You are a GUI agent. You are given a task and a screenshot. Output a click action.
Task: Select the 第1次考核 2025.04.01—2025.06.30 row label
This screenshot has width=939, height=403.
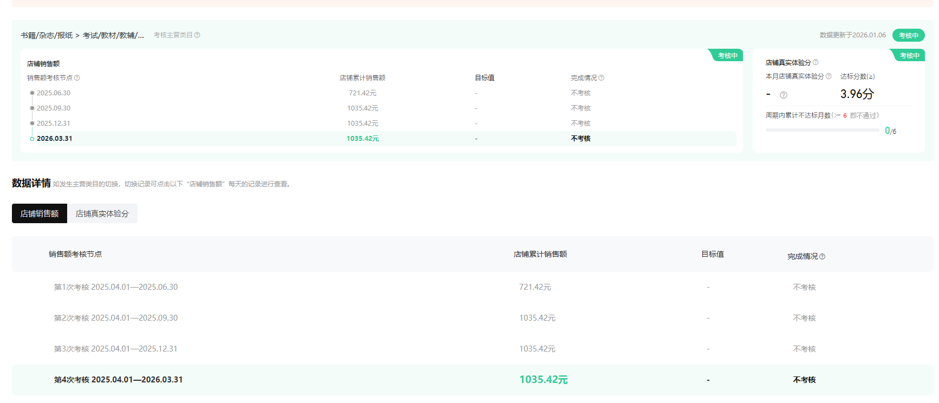116,287
